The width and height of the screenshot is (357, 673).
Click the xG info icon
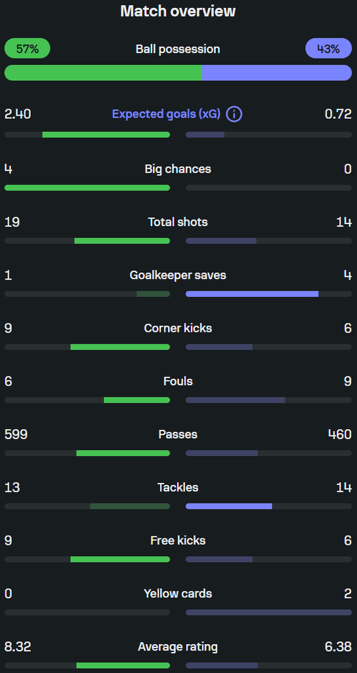click(x=234, y=114)
